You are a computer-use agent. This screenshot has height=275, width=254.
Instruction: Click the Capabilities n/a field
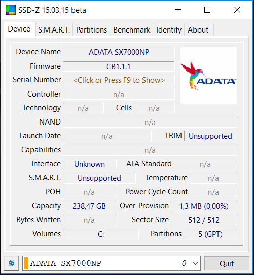150,150
